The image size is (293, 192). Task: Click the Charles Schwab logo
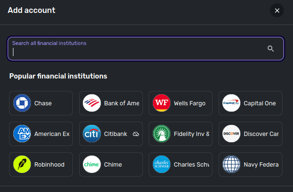162,165
